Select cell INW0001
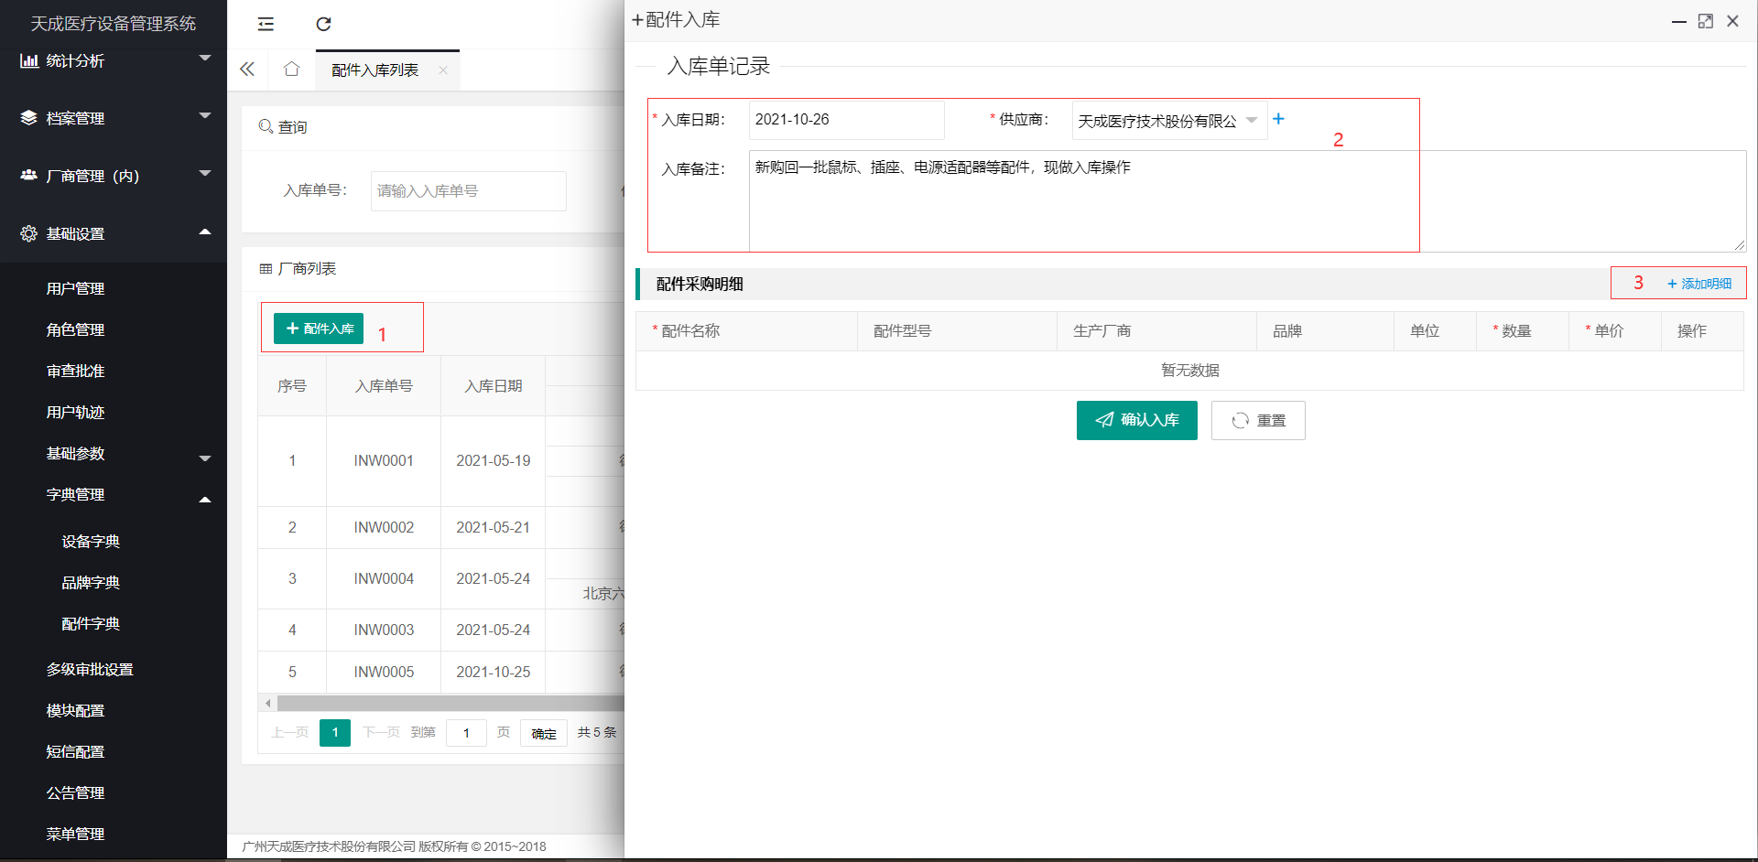 click(x=384, y=460)
